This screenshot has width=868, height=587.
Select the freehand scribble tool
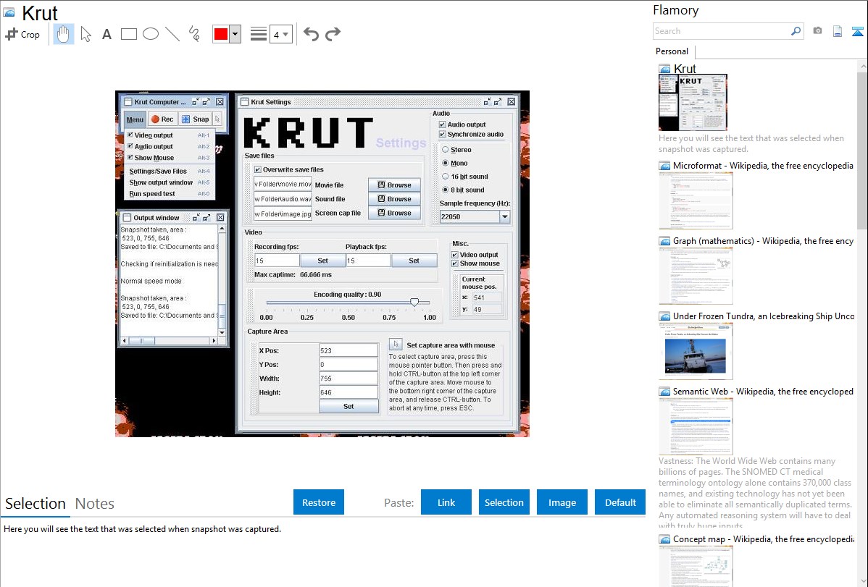pos(194,34)
